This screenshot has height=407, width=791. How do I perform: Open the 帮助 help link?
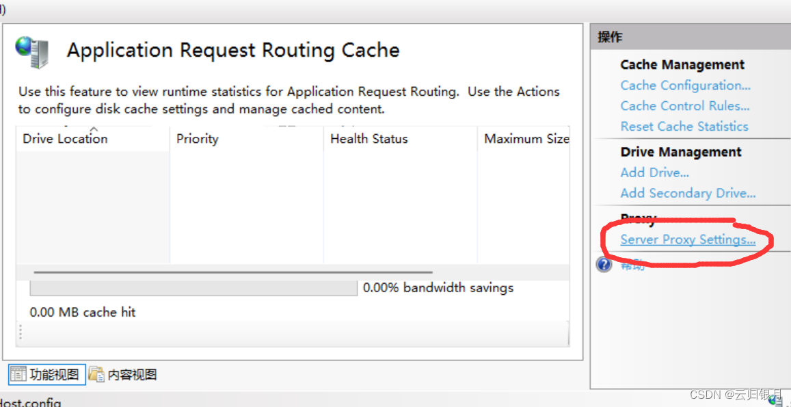pos(632,265)
